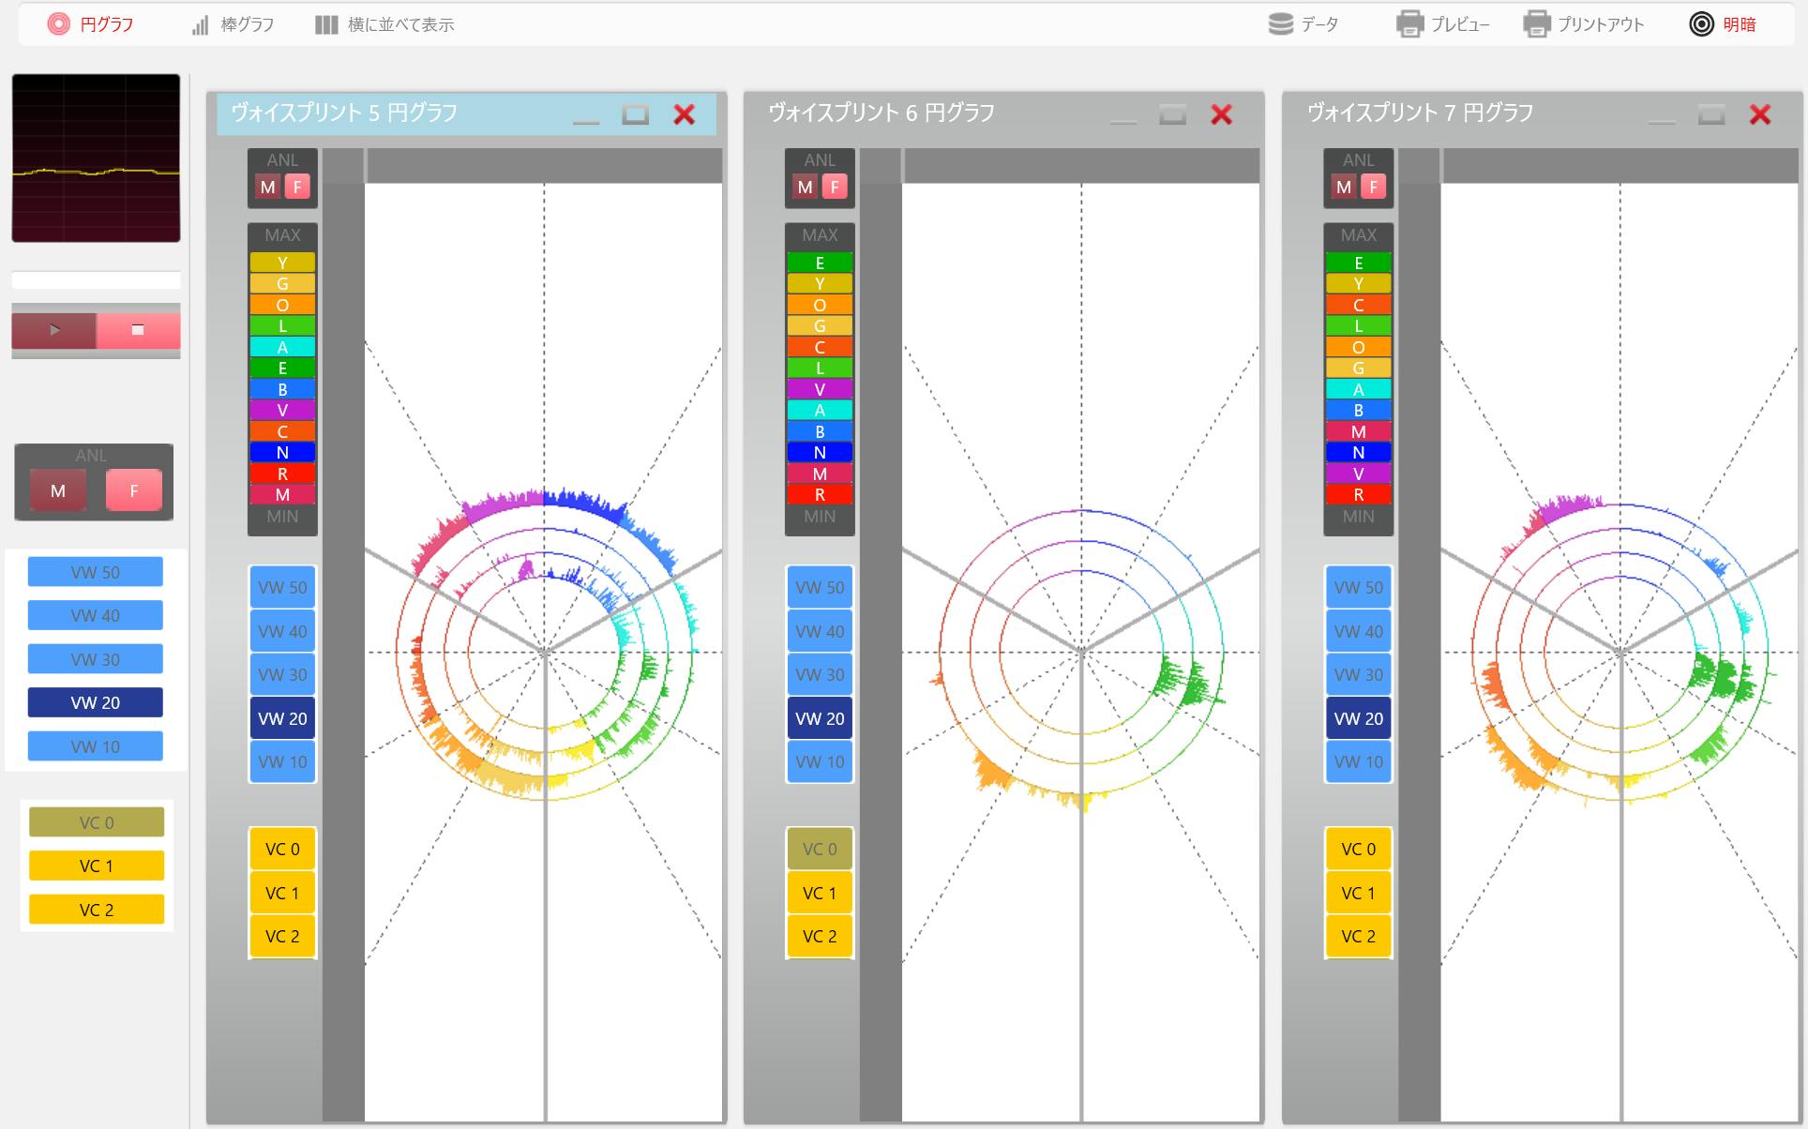The image size is (1808, 1129).
Task: Toggle VC 2 in left sidebar
Action: tap(97, 910)
